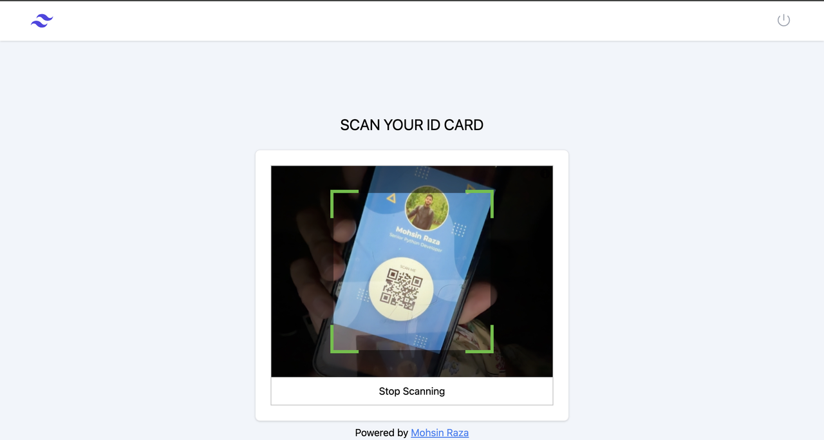Click the top-left green scan corner bracket
Screen dimensions: 824x440
click(344, 203)
